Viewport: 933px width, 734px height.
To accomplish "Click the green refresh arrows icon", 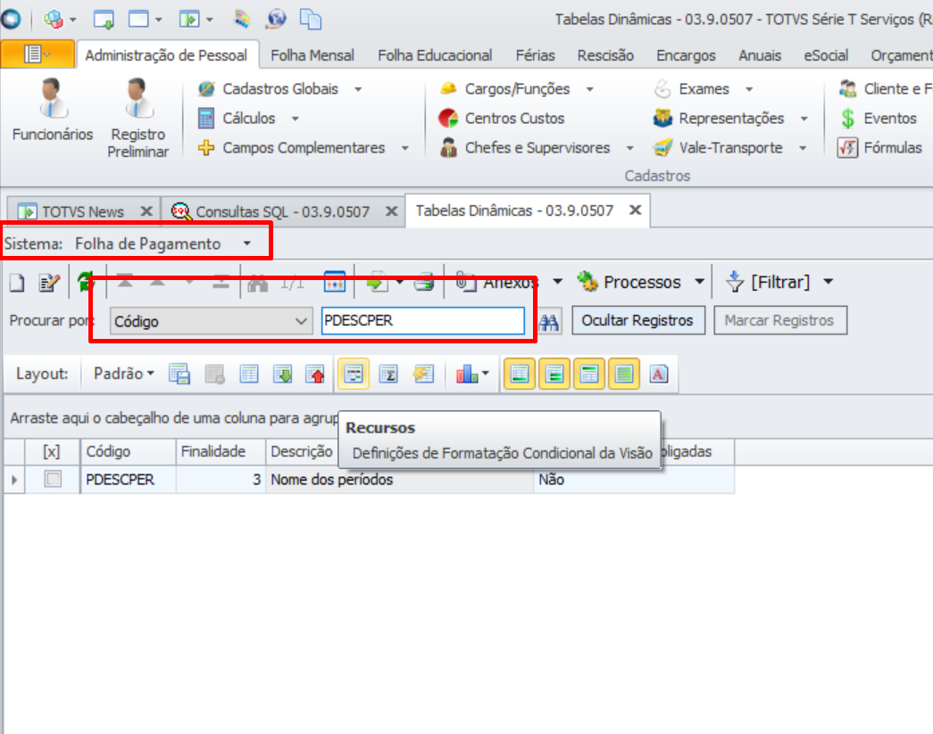I will 86,282.
